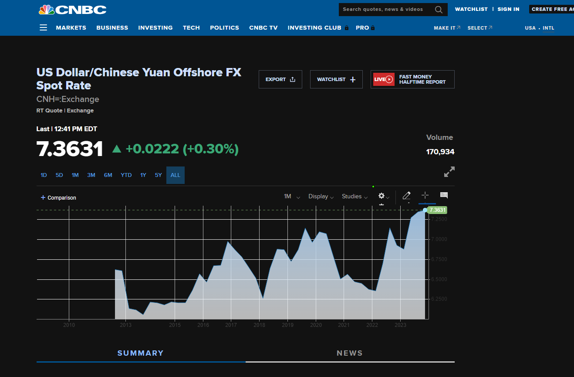Image resolution: width=574 pixels, height=377 pixels.
Task: Select the 1M range tab next to 5D
Action: pyautogui.click(x=75, y=175)
